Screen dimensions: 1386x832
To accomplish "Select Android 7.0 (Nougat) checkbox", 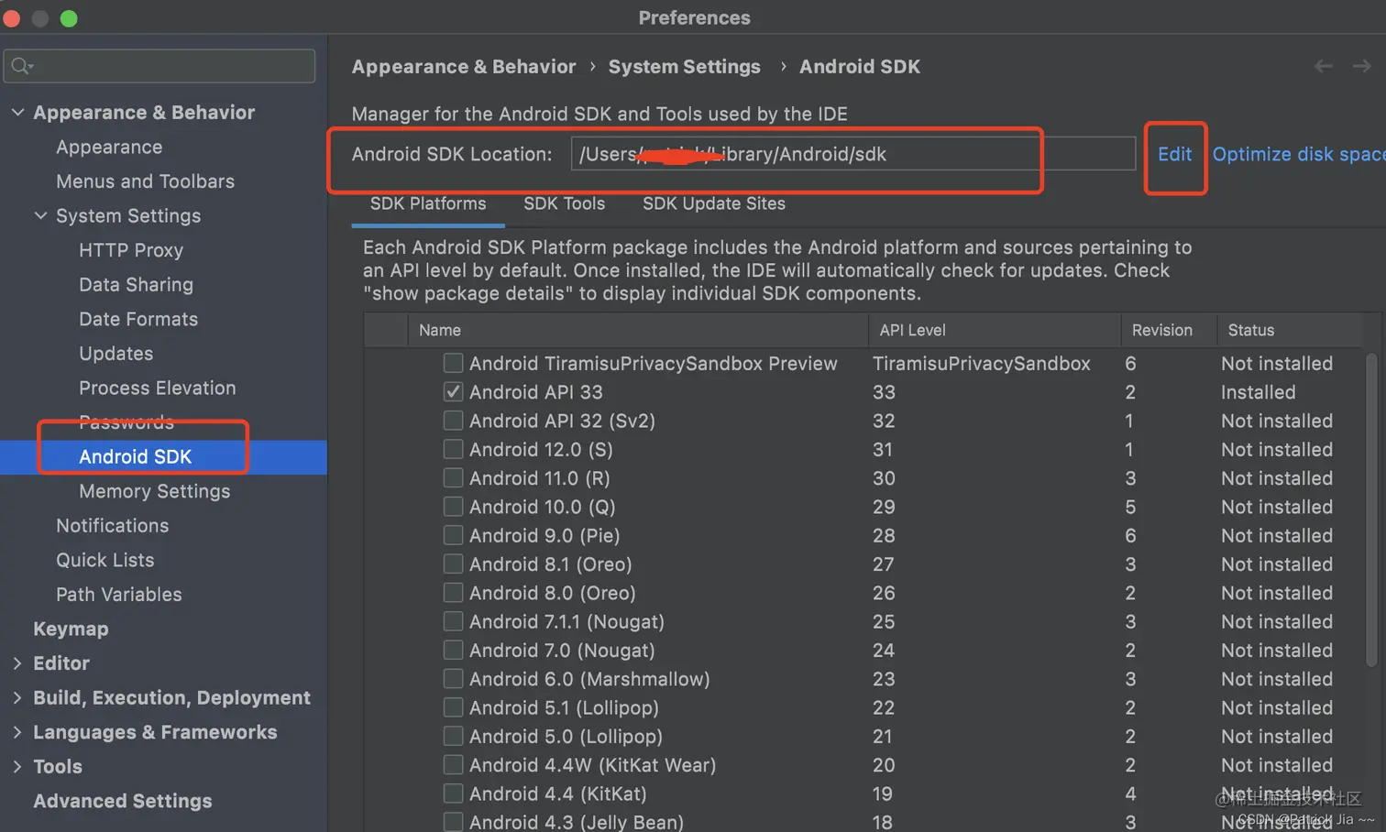I will point(453,650).
